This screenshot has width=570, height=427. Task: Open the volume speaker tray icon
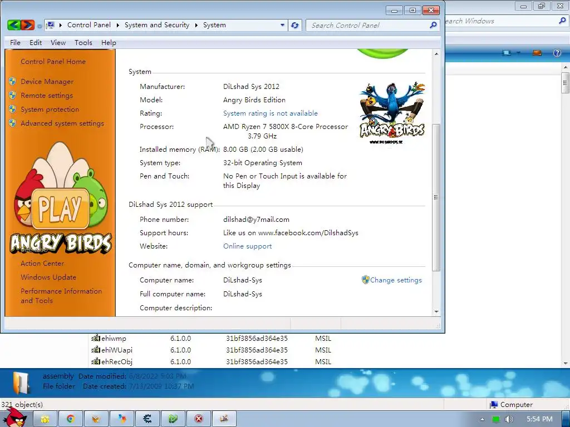pos(509,419)
